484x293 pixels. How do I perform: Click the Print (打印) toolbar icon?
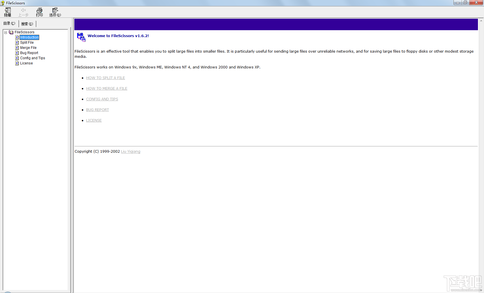39,12
